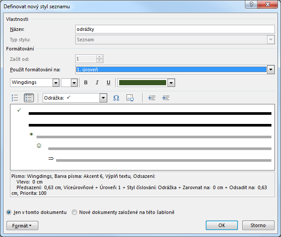Cancel with the Storno button
Image resolution: width=281 pixels, height=237 pixels.
click(x=258, y=225)
